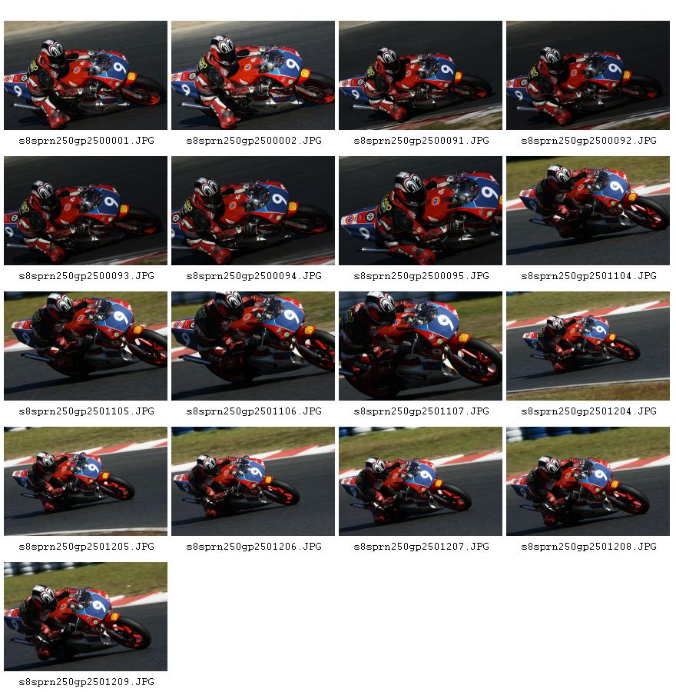Image resolution: width=676 pixels, height=692 pixels.
Task: Select the s8sprn250gp2501107.JPG thumbnail
Action: coord(421,346)
